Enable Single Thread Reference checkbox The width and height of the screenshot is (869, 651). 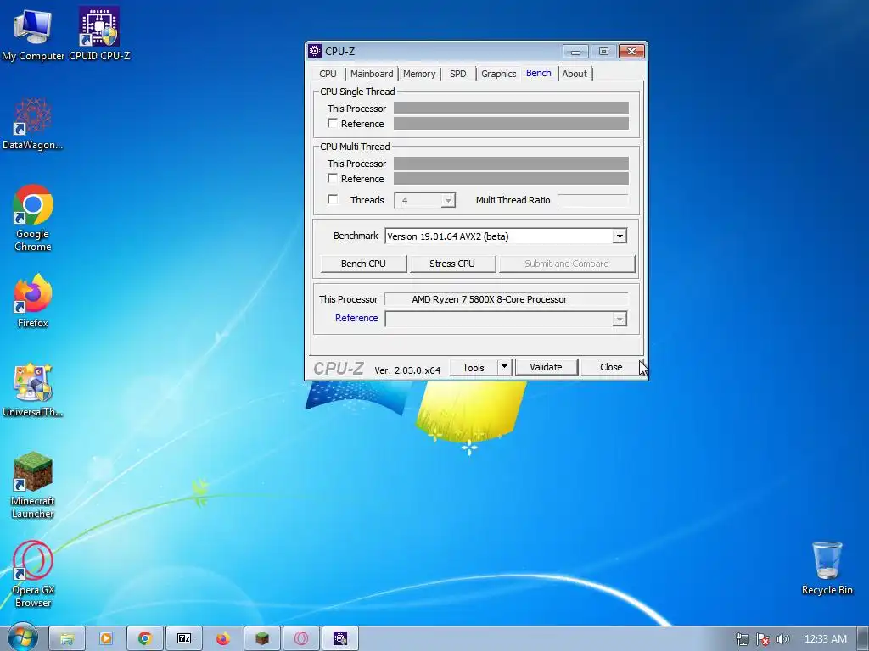click(x=333, y=123)
